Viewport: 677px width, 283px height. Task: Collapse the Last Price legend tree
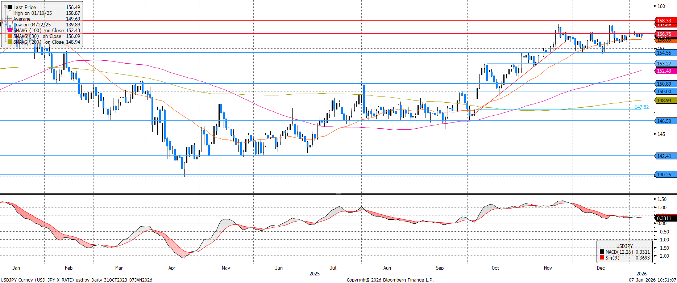(x=5, y=7)
